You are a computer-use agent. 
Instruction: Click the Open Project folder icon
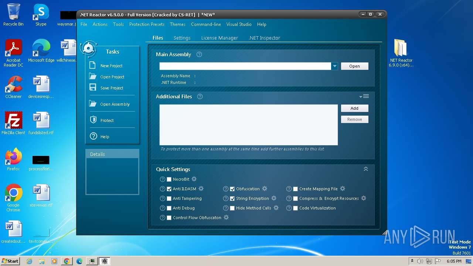tap(93, 76)
